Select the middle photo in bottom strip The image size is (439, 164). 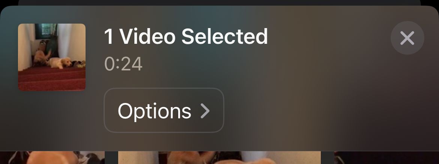click(x=219, y=158)
